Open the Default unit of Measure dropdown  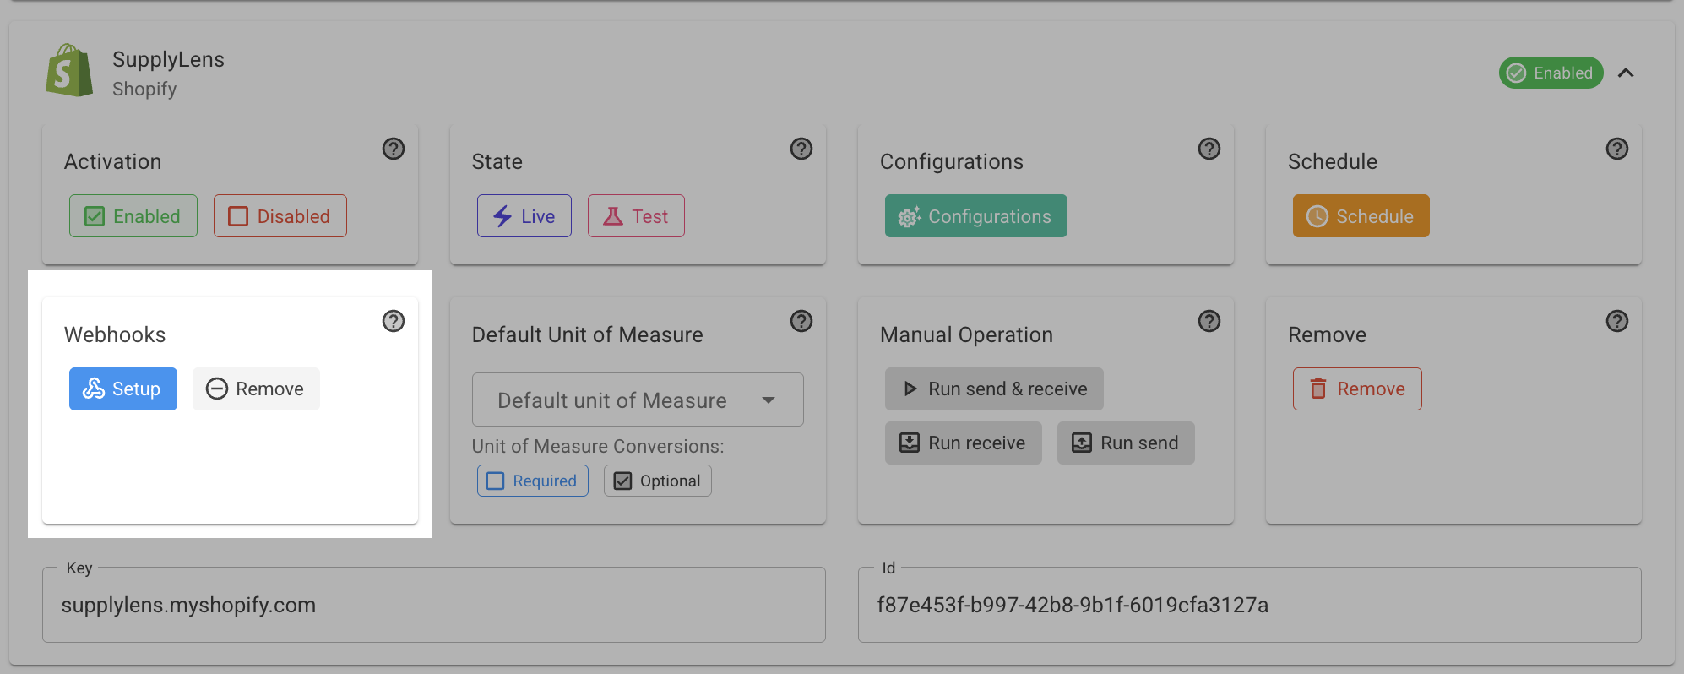pos(638,400)
